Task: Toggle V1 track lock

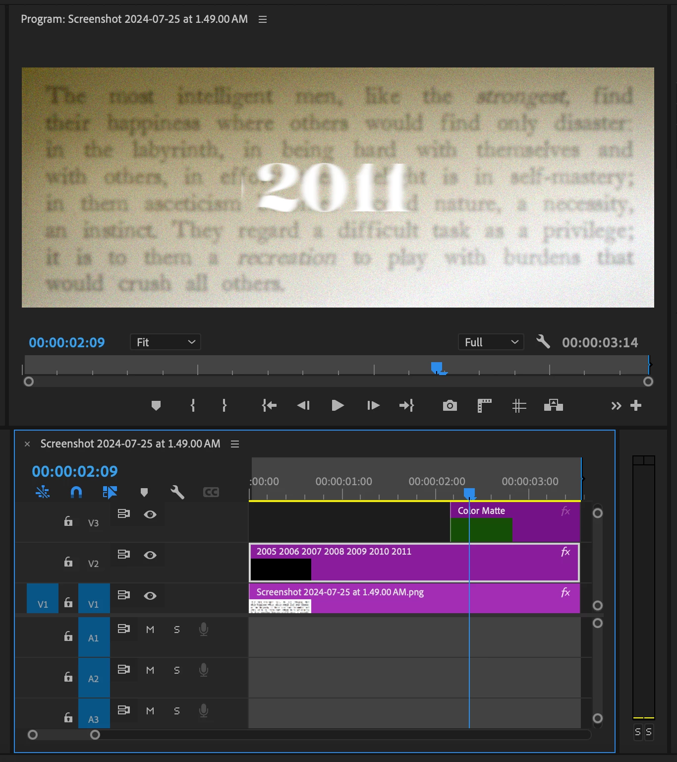Action: [68, 602]
